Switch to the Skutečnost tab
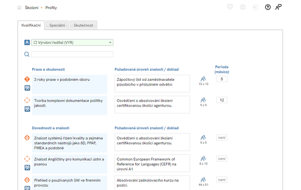301x190 pixels. [x=83, y=25]
